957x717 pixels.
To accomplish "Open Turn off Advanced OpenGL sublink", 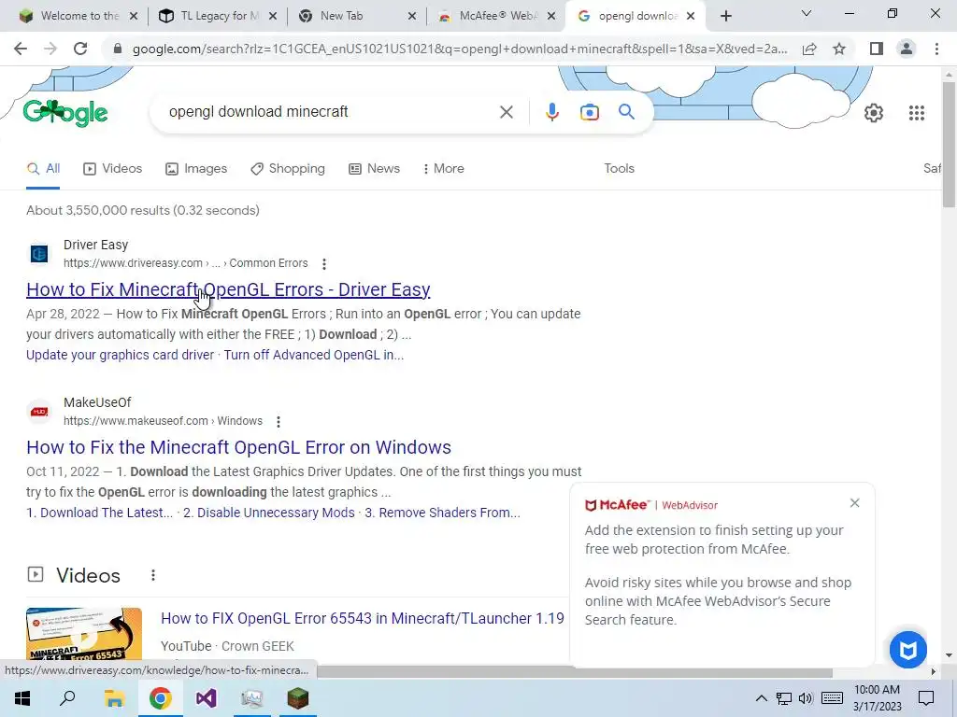I will click(314, 355).
